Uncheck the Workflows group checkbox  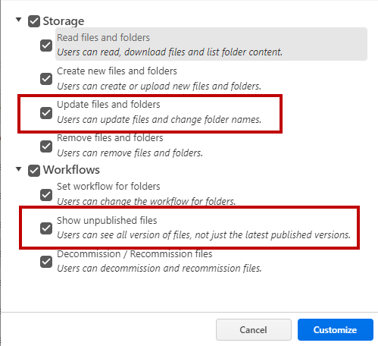(34, 171)
